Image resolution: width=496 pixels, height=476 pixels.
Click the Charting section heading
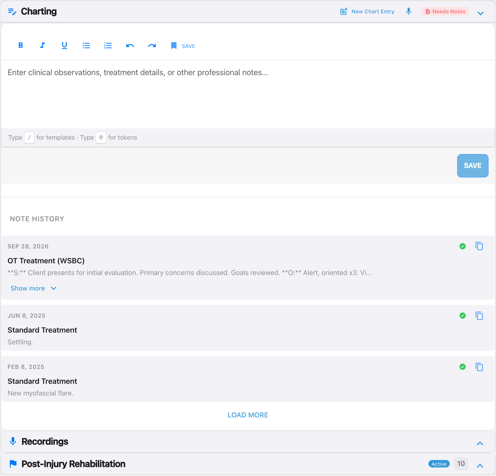39,11
